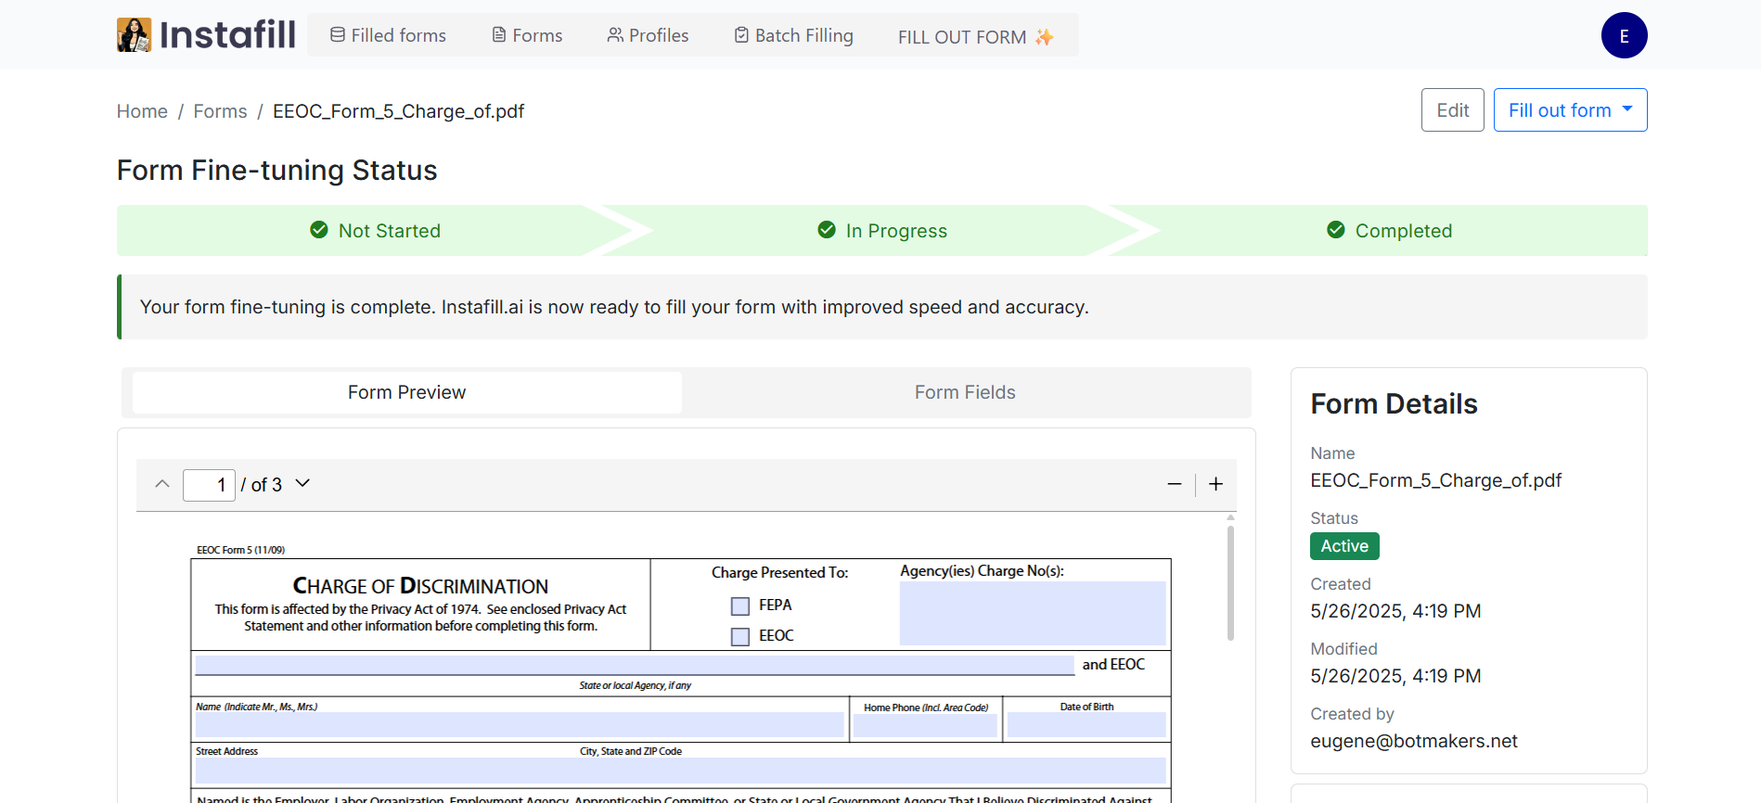Zoom in the PDF preview
This screenshot has width=1761, height=803.
click(1215, 484)
